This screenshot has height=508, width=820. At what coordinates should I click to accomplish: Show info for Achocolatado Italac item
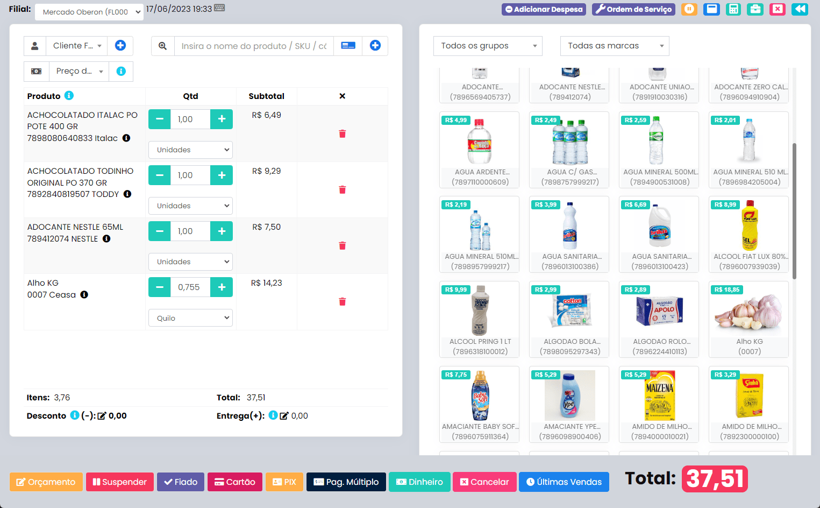coord(126,138)
